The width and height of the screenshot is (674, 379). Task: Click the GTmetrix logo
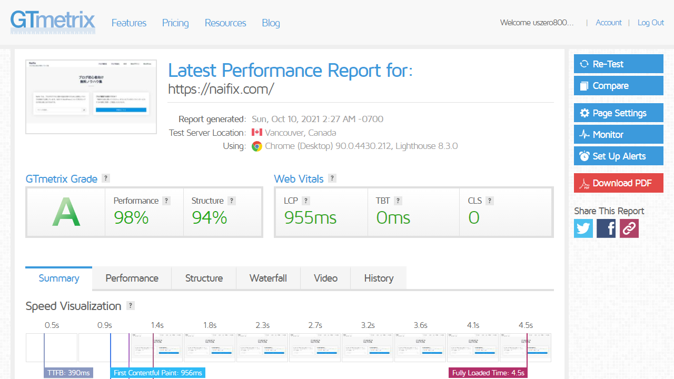click(53, 22)
